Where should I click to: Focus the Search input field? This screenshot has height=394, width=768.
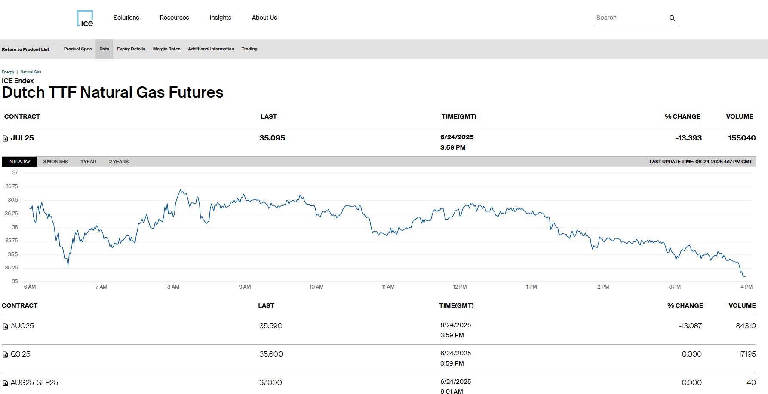[630, 18]
